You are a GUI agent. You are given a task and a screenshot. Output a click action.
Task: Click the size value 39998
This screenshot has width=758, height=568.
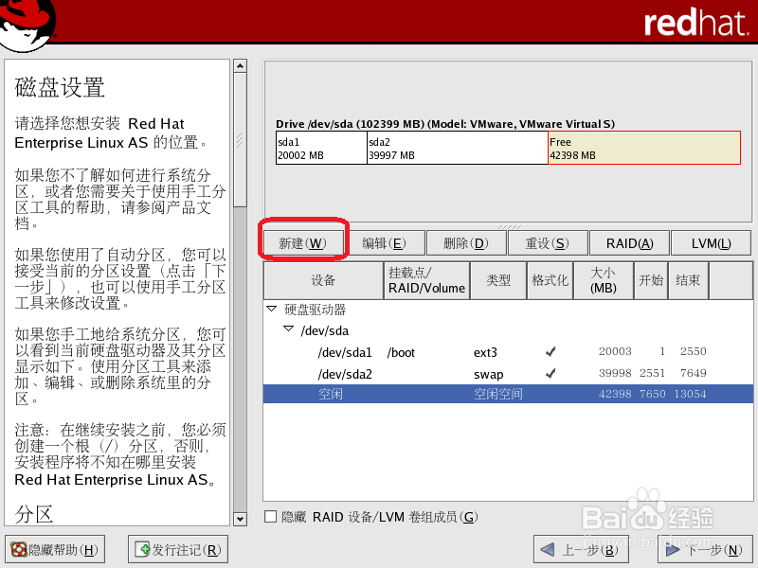pyautogui.click(x=615, y=373)
